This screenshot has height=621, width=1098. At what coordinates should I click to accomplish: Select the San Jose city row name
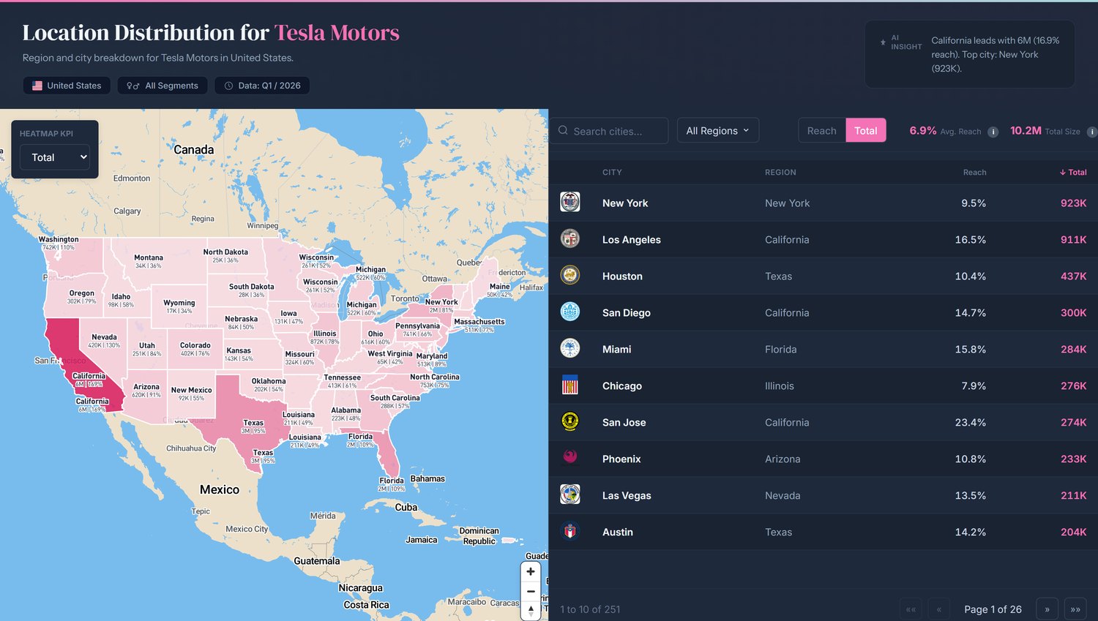(624, 423)
